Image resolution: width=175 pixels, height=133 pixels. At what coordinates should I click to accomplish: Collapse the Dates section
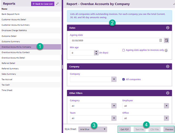pos(167,28)
